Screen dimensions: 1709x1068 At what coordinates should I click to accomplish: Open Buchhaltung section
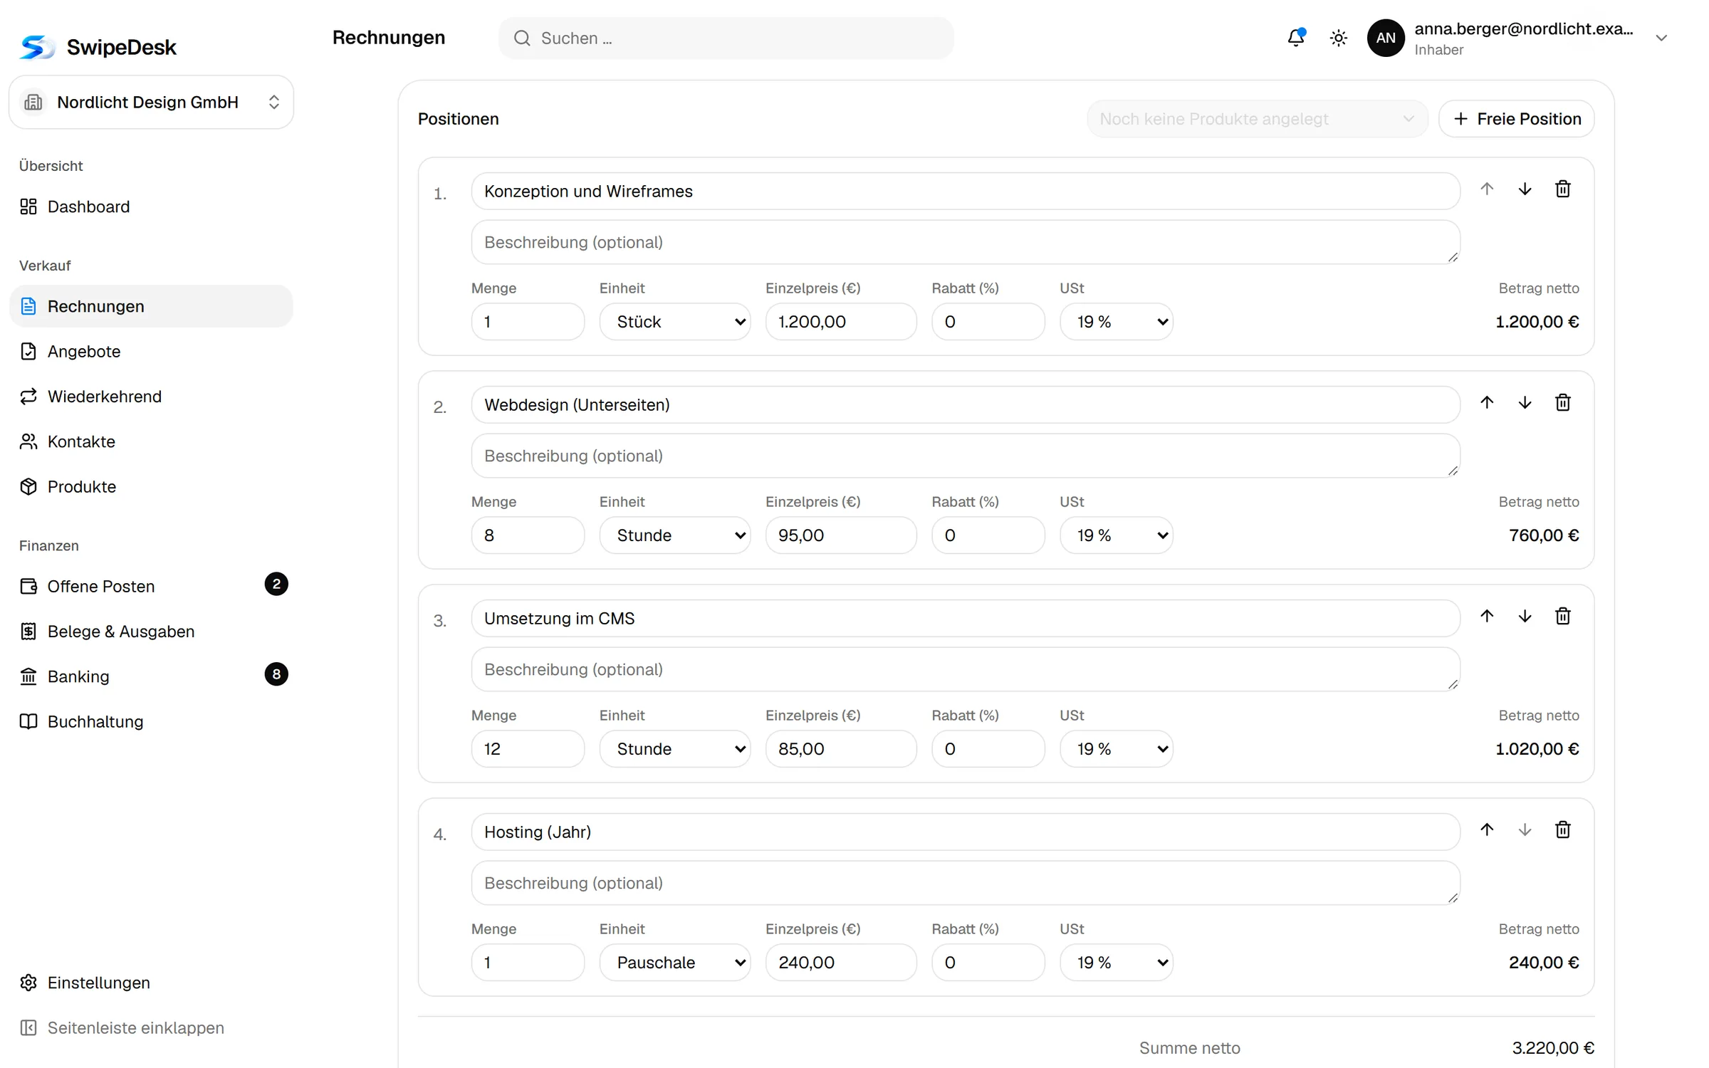tap(151, 721)
